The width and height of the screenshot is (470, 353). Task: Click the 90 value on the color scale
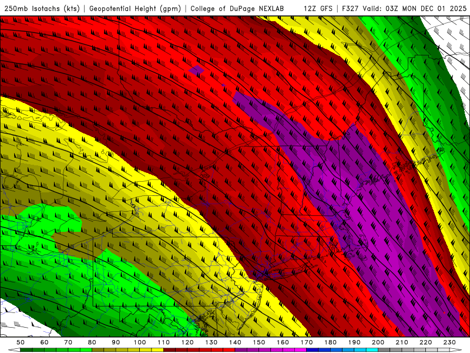116,342
